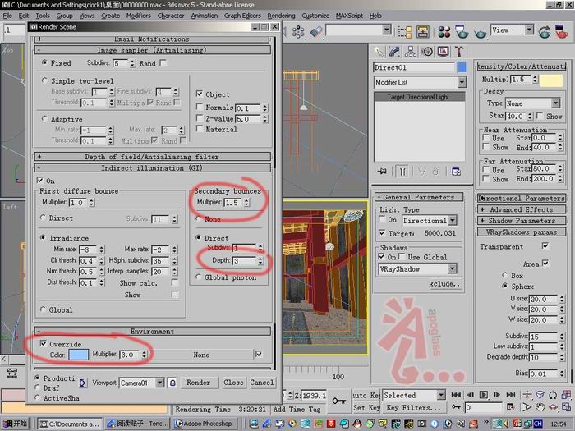Open the Display command panel tab
Image resolution: width=575 pixels, height=431 pixels.
click(443, 52)
